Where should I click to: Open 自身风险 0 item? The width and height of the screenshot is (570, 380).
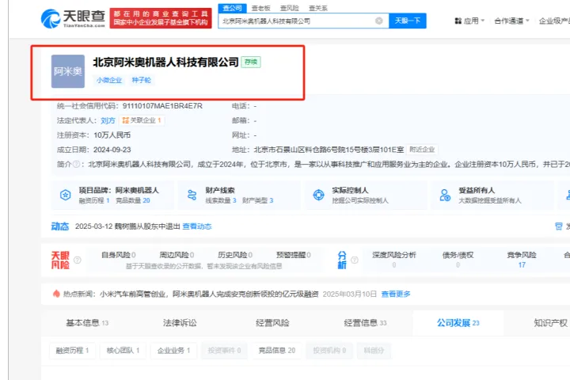[x=119, y=255]
